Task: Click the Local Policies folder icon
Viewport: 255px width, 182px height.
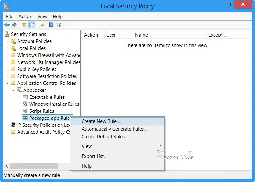Action: coord(13,48)
